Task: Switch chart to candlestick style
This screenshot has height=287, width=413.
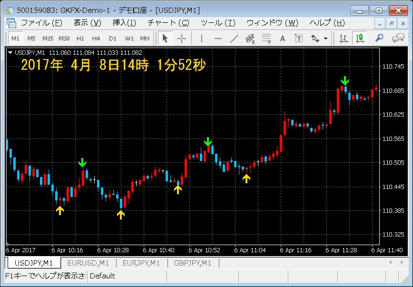Action: (360, 39)
